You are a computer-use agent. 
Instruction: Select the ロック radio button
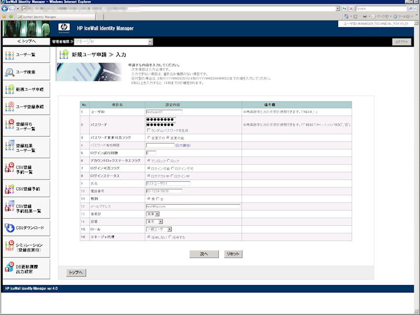pos(168,161)
